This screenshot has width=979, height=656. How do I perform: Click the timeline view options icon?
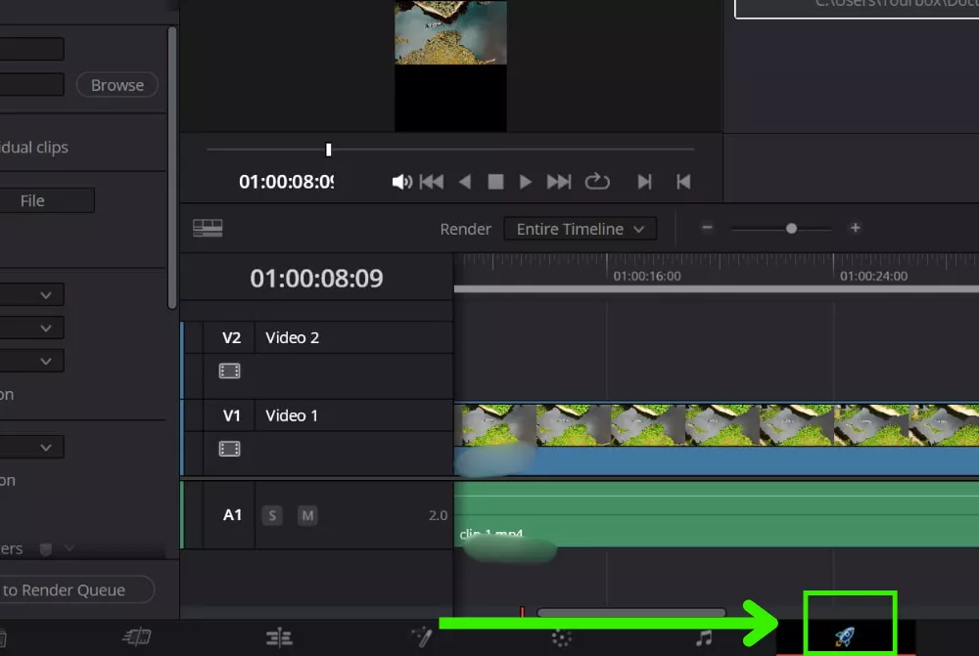click(x=208, y=228)
